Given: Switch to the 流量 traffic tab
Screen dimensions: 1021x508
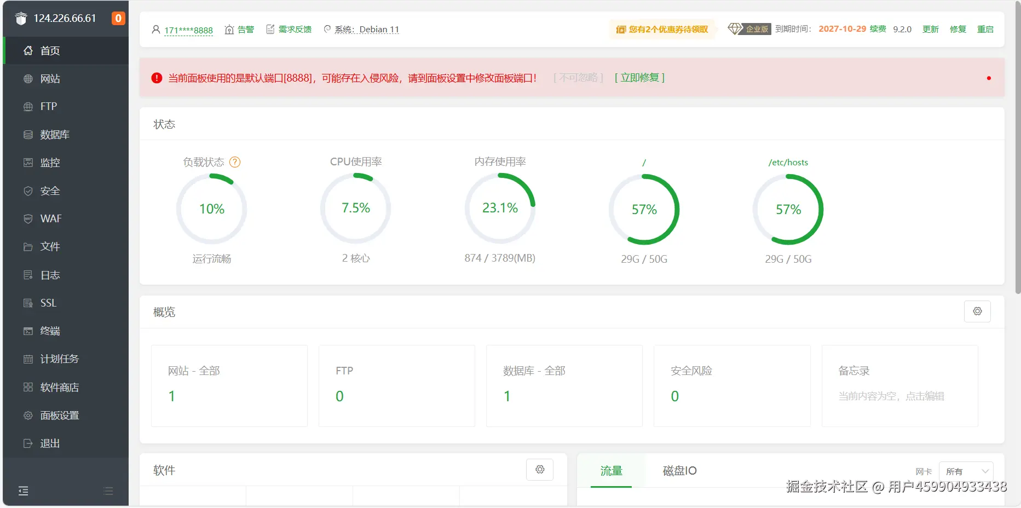Looking at the screenshot, I should click(612, 471).
